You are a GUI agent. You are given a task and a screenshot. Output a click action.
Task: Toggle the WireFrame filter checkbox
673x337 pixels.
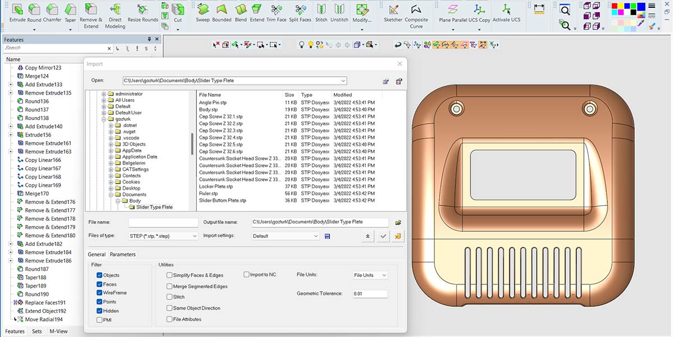(x=99, y=293)
